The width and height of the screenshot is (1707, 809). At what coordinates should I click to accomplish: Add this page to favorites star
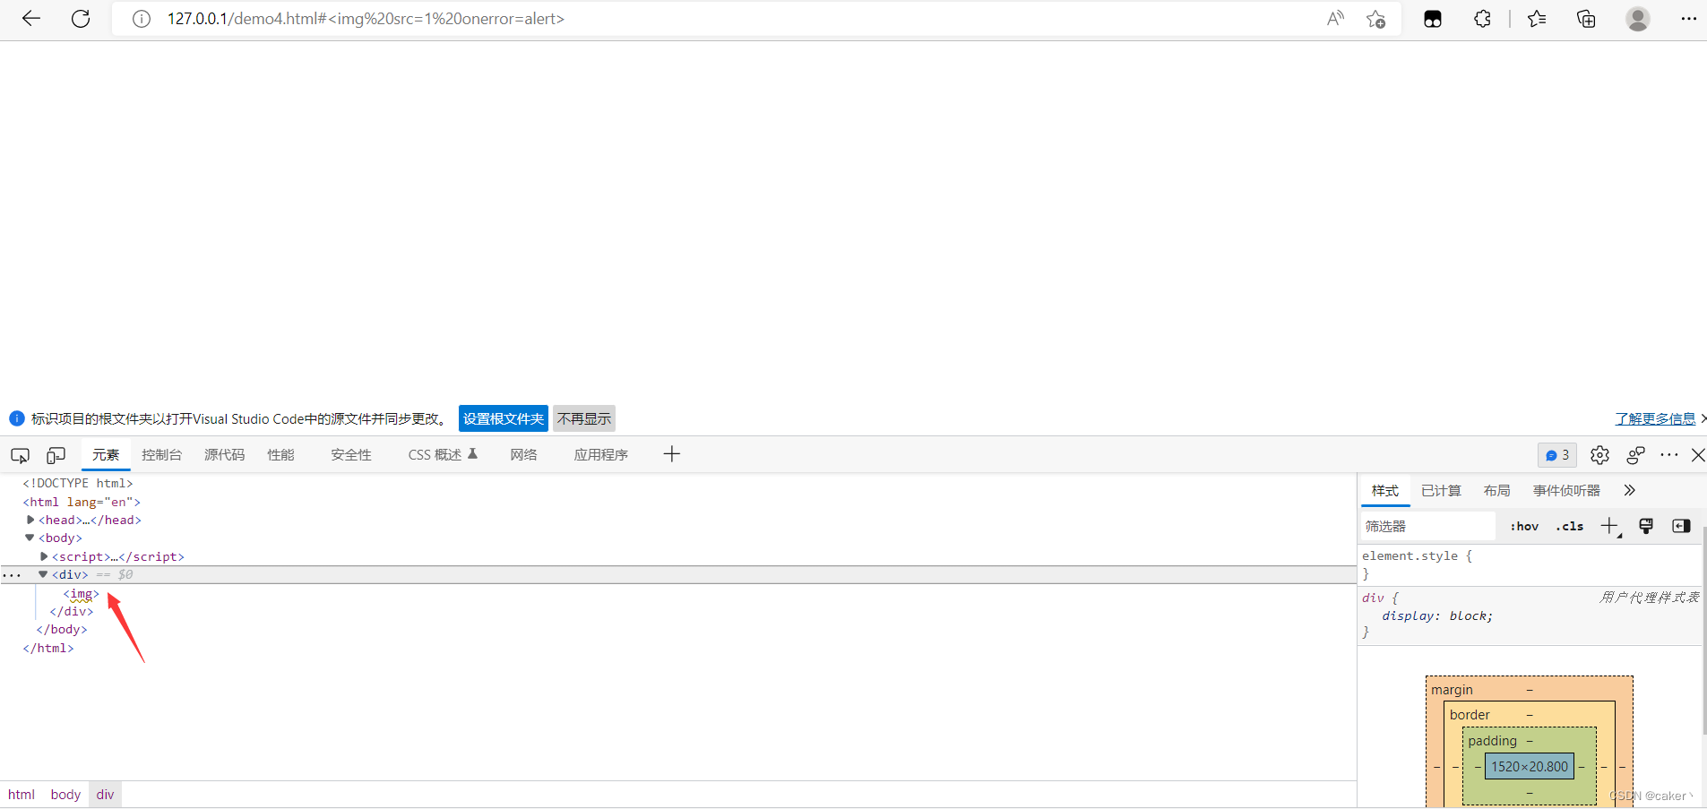(1376, 19)
